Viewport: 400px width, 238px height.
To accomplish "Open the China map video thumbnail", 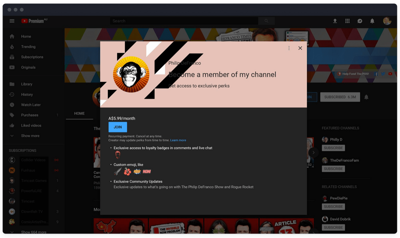I will (x=121, y=226).
